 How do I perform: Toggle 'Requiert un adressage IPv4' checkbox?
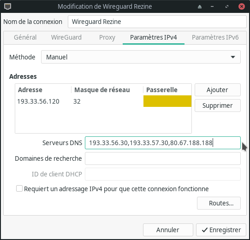pyautogui.click(x=19, y=188)
